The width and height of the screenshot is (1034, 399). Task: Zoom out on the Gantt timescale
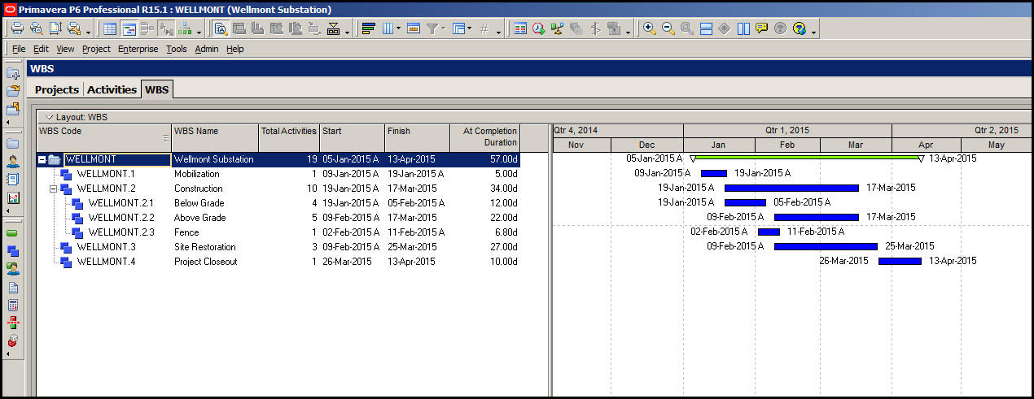[668, 28]
